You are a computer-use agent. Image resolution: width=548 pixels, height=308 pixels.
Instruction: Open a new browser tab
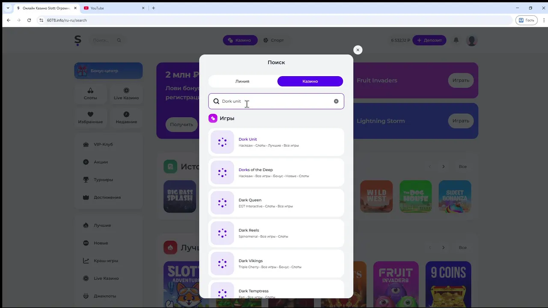[154, 8]
